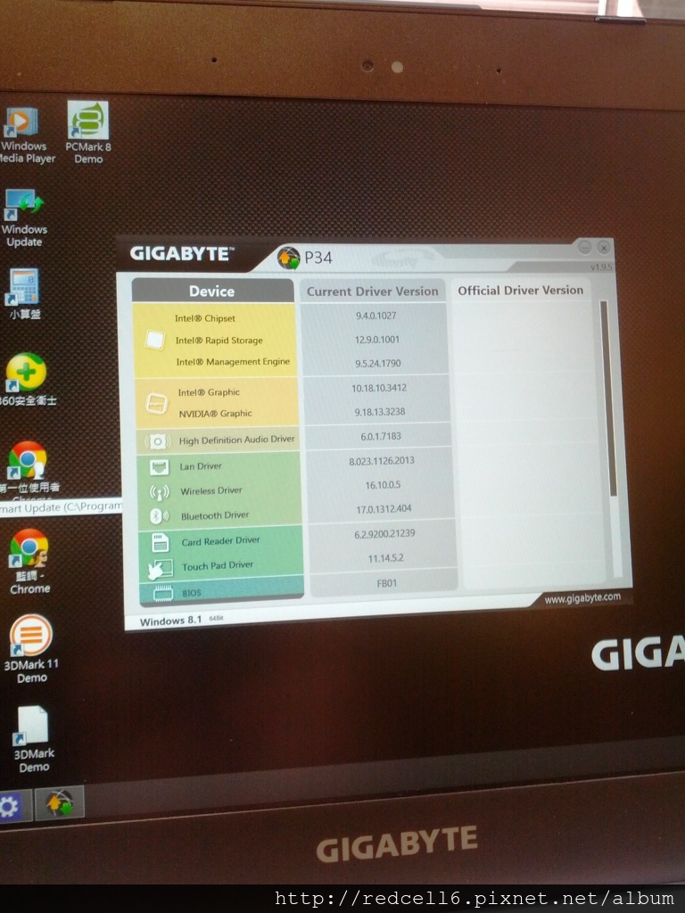This screenshot has height=913, width=685.
Task: Select the Wireless Driver label
Action: (x=211, y=491)
